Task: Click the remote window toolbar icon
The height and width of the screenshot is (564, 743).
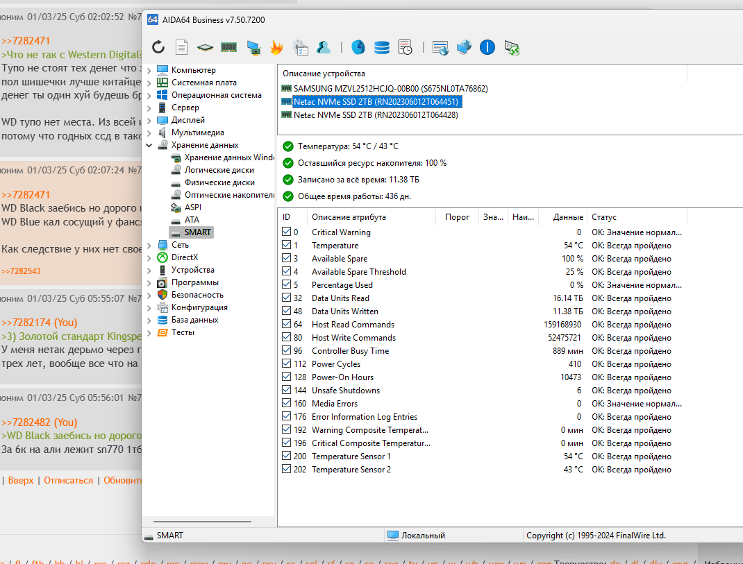Action: pyautogui.click(x=440, y=48)
